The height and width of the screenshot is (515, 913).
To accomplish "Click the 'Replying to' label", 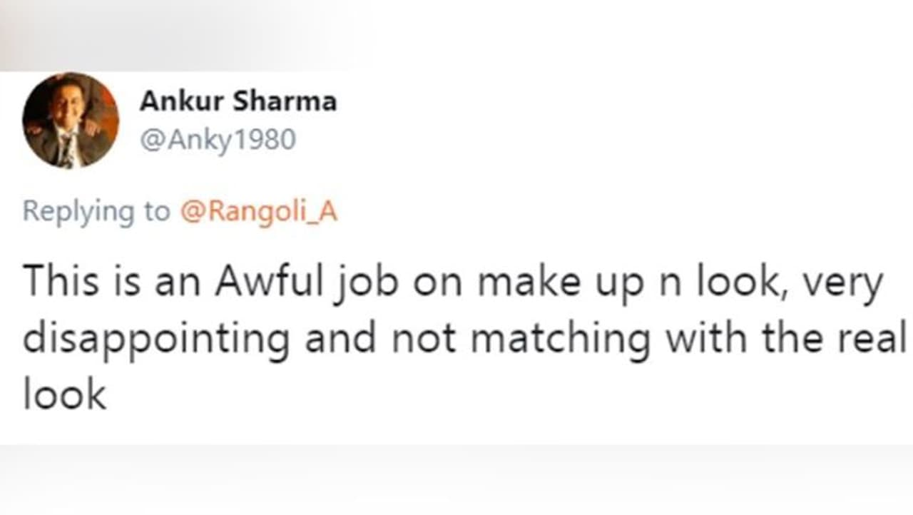I will click(96, 212).
